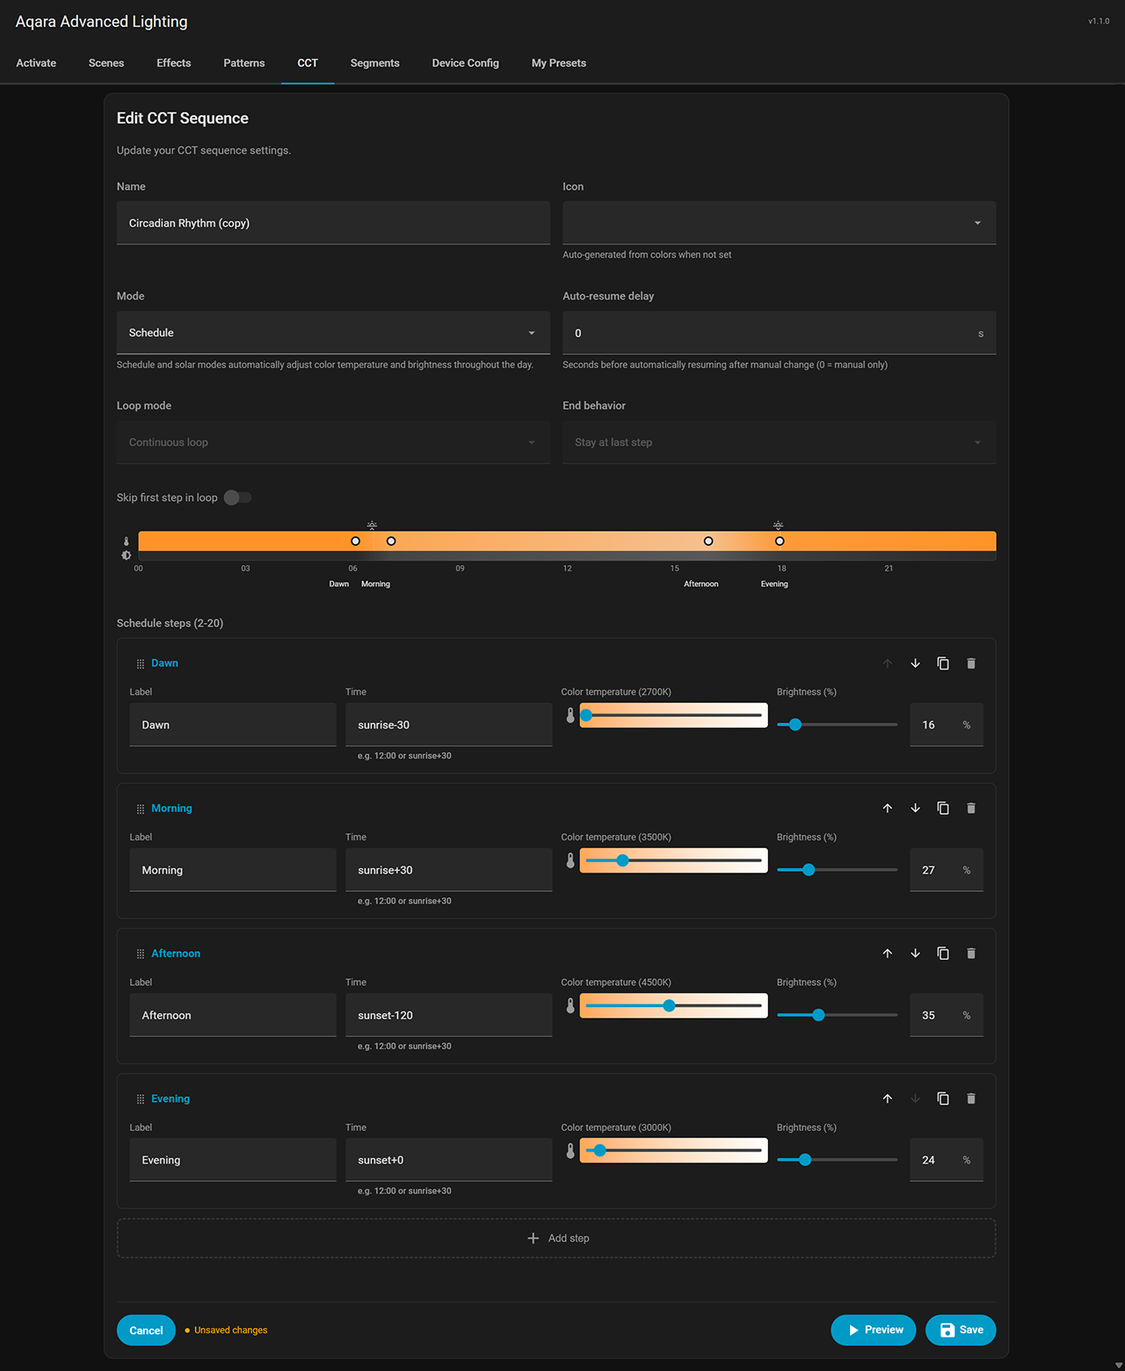This screenshot has height=1371, width=1125.
Task: Click the brightness icon left of the timeline
Action: [x=126, y=555]
